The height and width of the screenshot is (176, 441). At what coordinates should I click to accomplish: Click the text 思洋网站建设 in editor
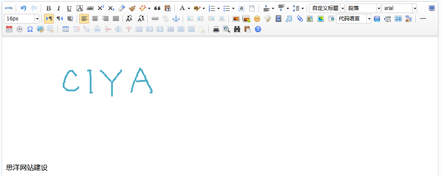(27, 168)
